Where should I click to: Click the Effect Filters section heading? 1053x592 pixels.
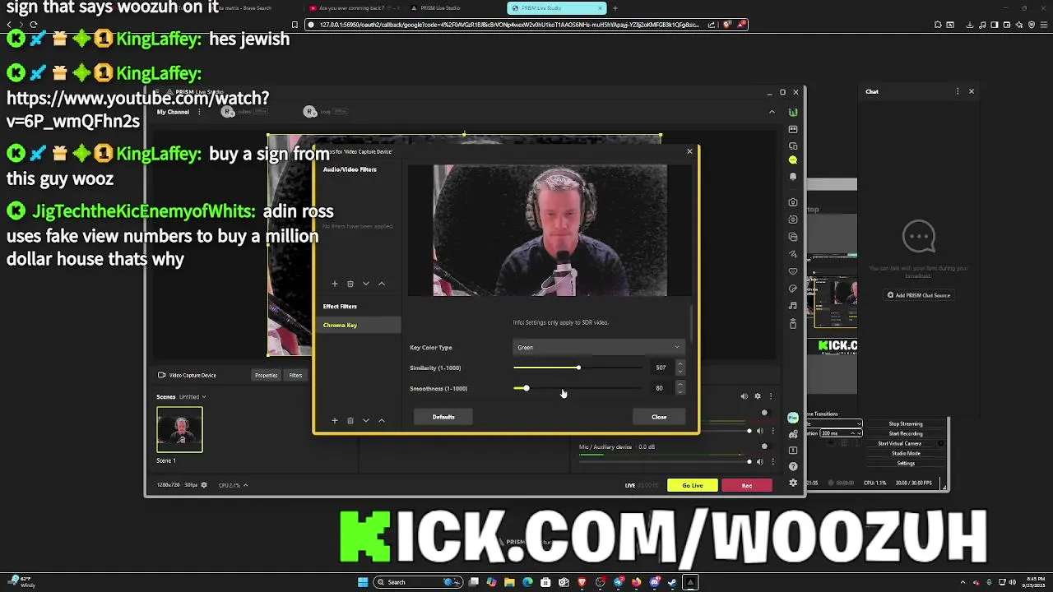340,307
